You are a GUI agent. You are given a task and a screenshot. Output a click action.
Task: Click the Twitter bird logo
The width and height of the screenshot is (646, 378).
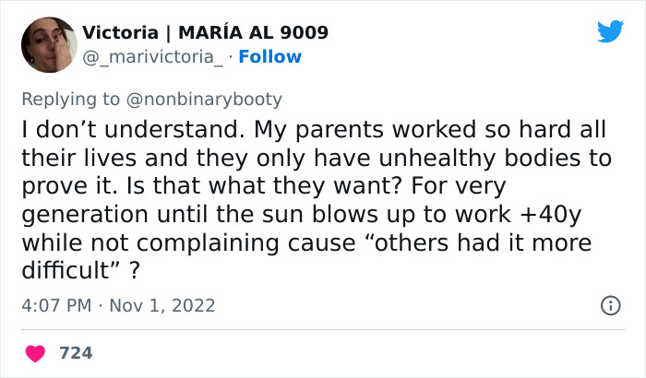coord(610,32)
